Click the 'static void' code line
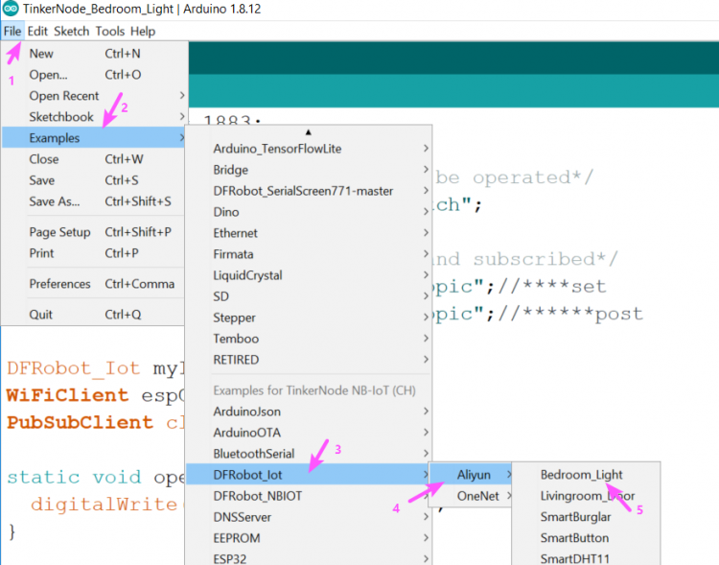Viewport: 719px width, 565px height. [x=95, y=478]
